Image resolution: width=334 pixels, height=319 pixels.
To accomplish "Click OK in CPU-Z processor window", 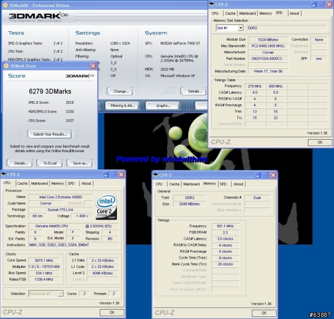I will pos(112,312).
